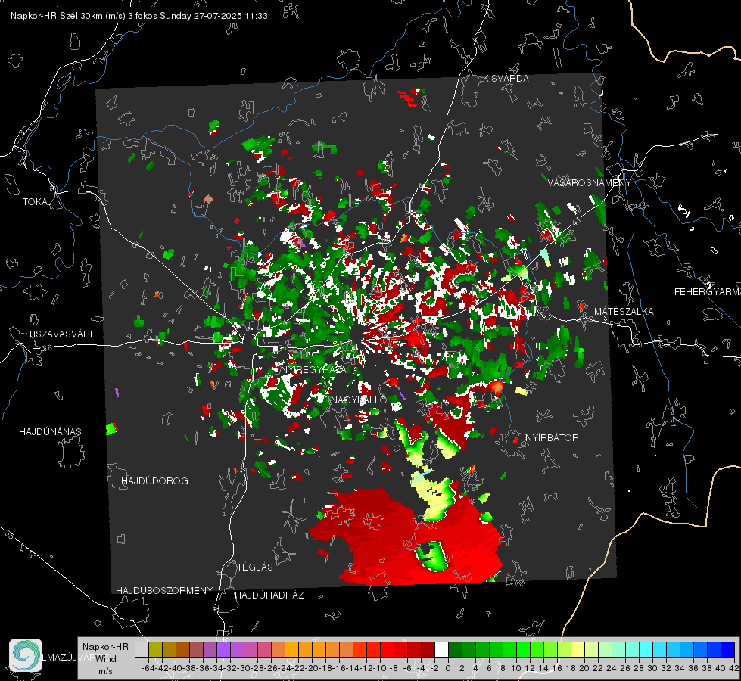Image resolution: width=741 pixels, height=681 pixels.
Task: Select the cyan swatch near legend value 28
Action: tap(646, 649)
